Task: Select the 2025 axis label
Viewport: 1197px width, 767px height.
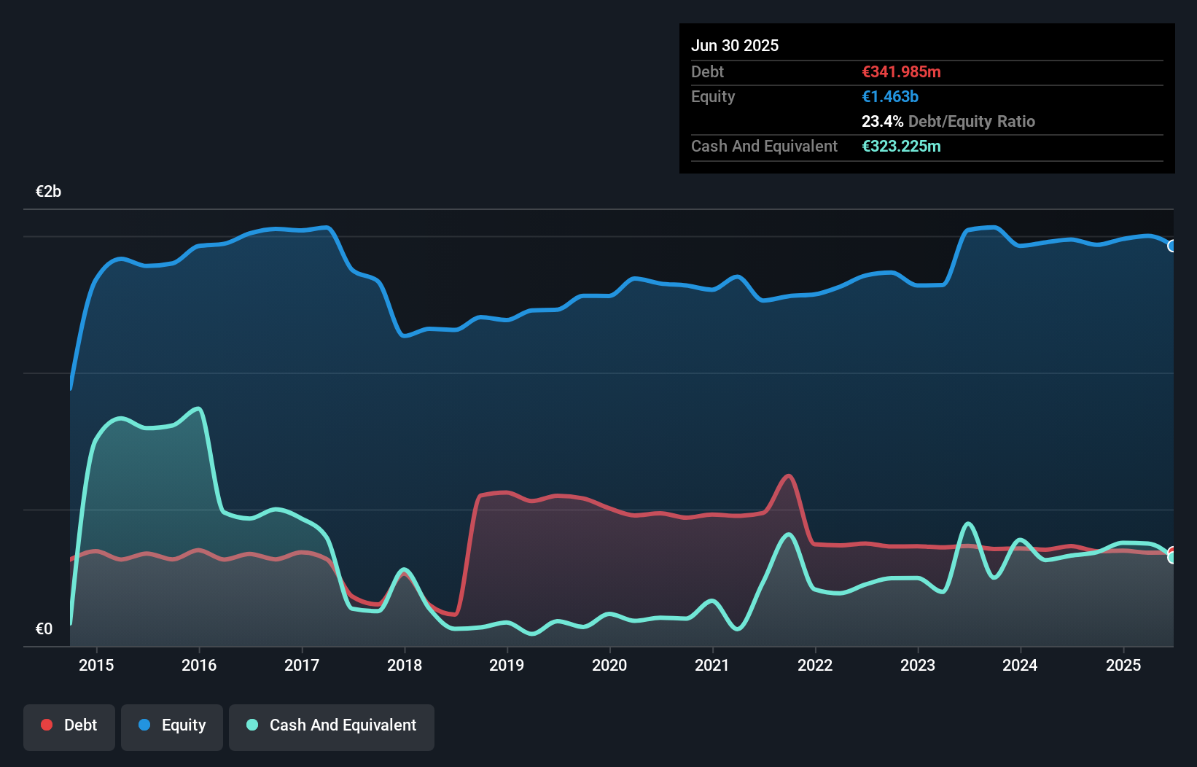Action: pos(1123,665)
